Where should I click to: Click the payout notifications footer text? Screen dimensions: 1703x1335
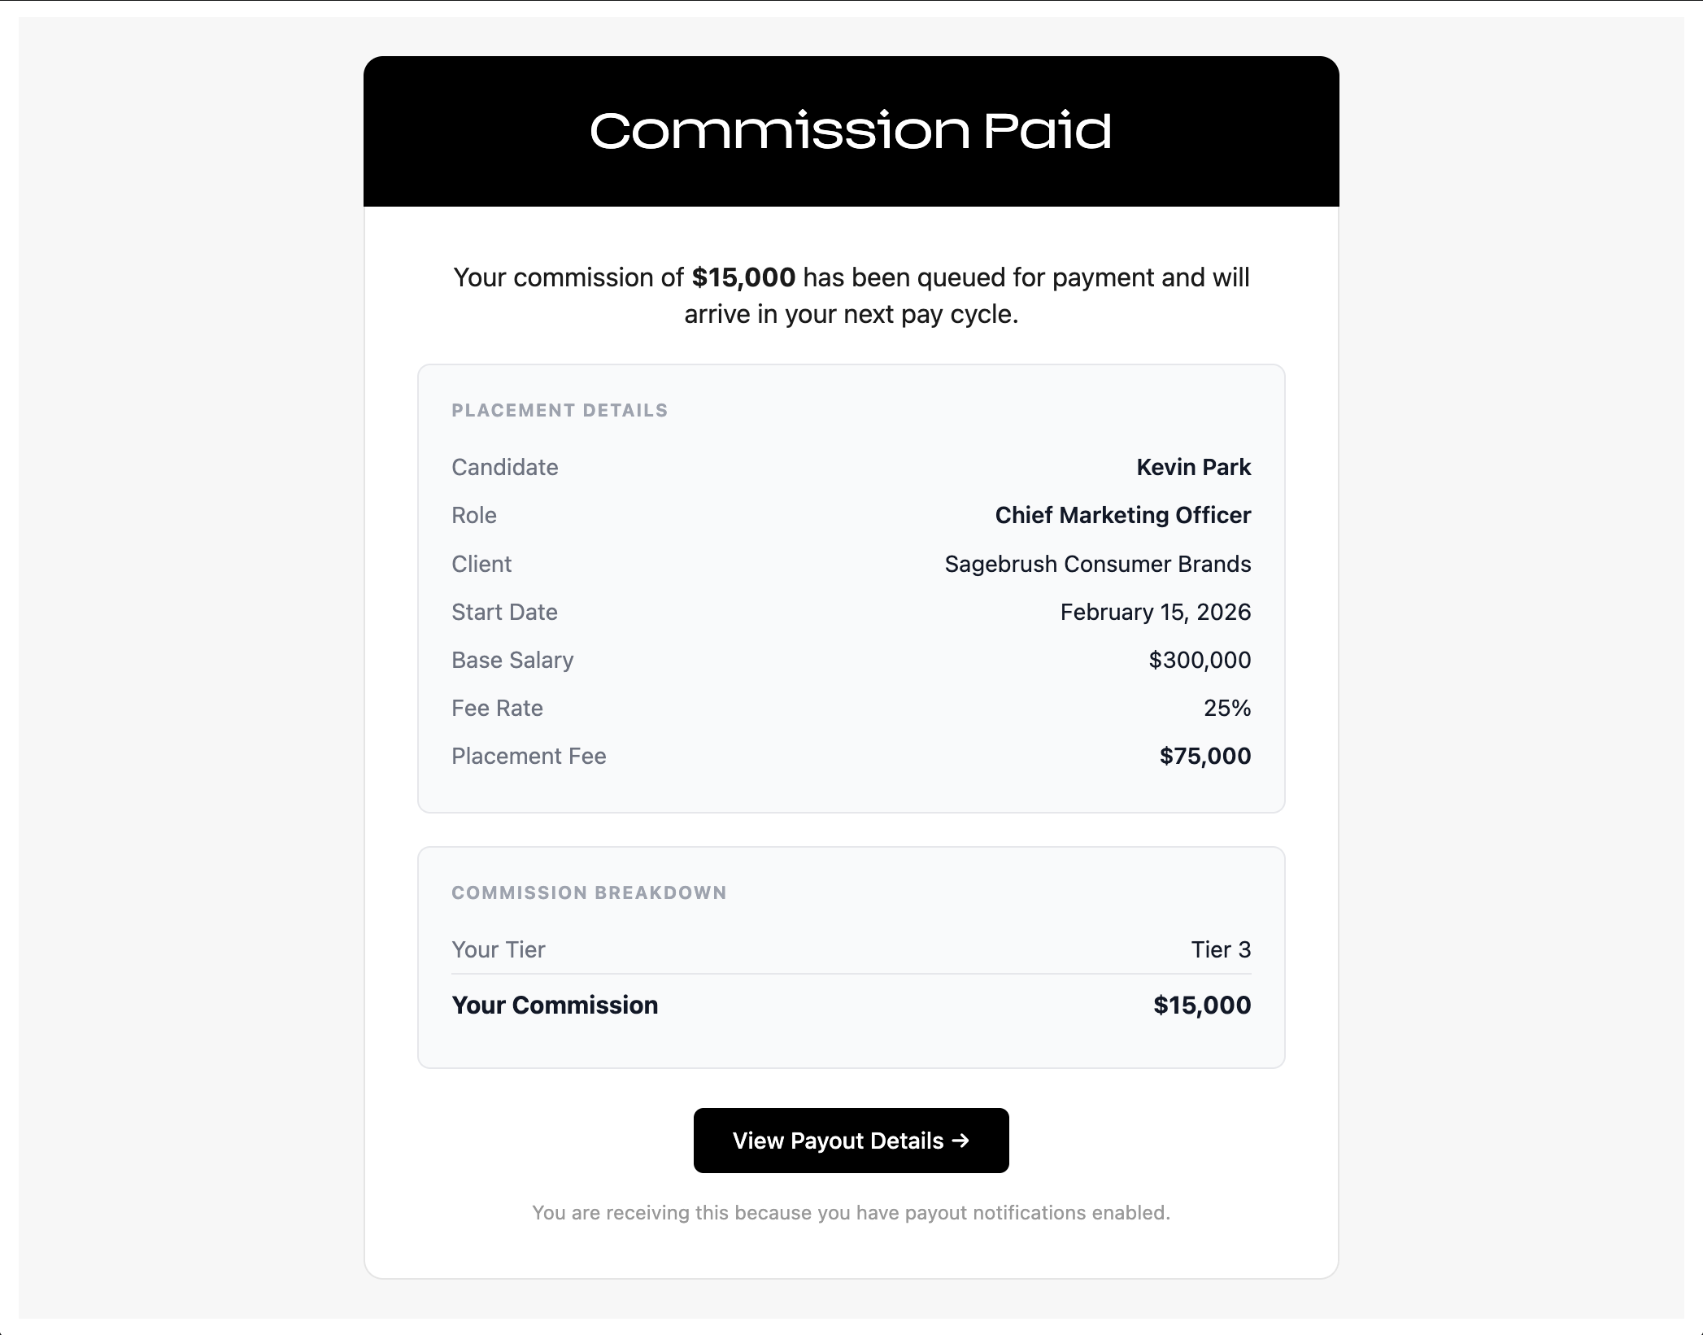[851, 1213]
